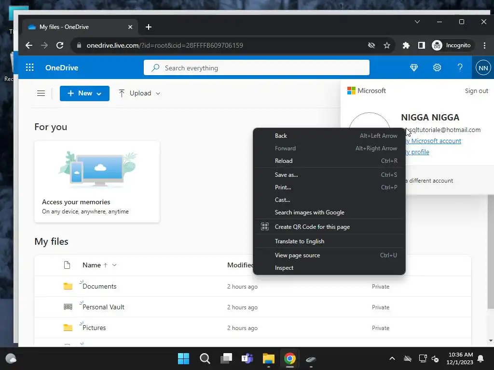Open a new browser tab

coord(149,27)
